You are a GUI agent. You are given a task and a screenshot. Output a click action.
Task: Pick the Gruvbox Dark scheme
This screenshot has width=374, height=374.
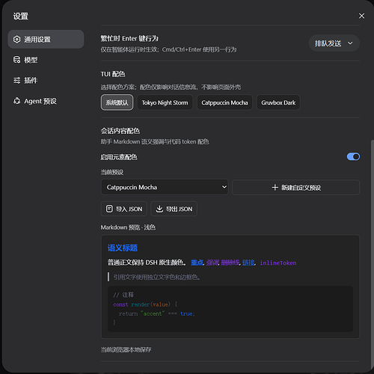(278, 102)
